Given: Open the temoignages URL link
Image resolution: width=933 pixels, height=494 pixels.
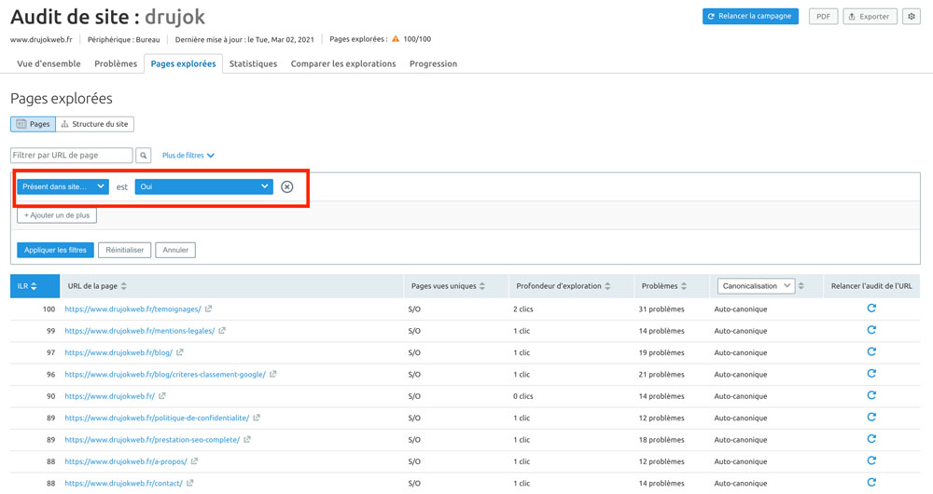Looking at the screenshot, I should click(x=132, y=309).
